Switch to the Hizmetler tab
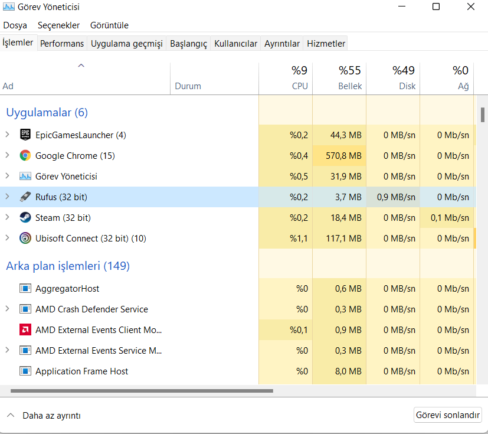 [x=326, y=43]
